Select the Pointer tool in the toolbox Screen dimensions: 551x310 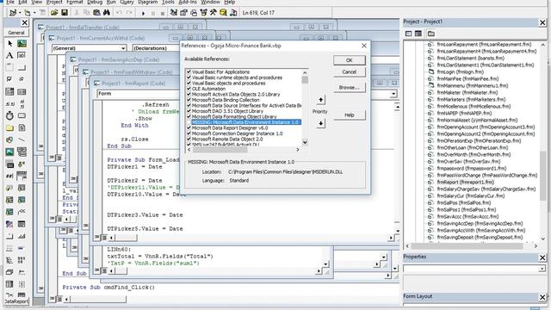[x=9, y=44]
